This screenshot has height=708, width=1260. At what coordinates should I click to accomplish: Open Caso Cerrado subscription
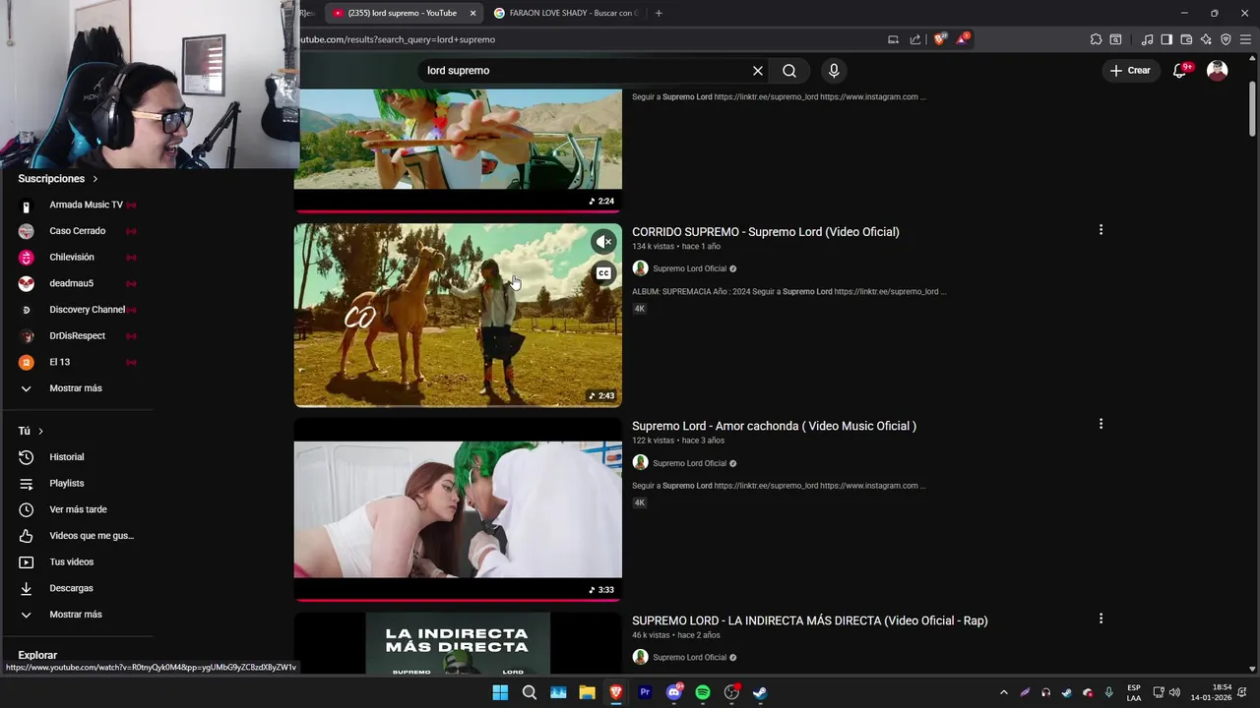point(79,231)
